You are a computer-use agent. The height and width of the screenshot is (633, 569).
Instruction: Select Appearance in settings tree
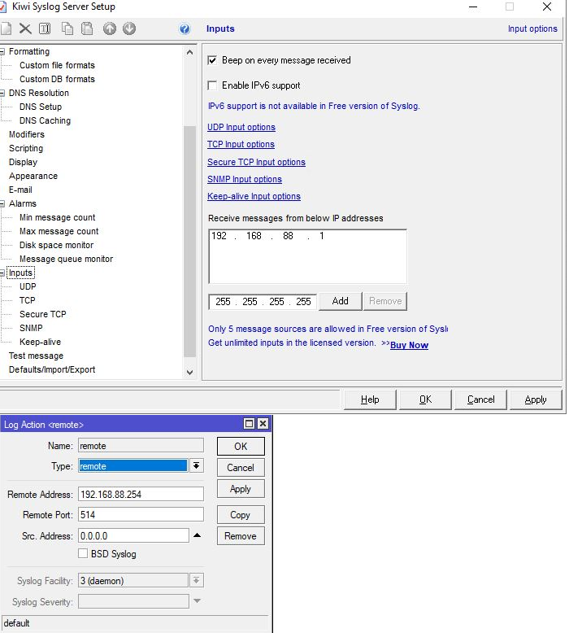click(33, 176)
